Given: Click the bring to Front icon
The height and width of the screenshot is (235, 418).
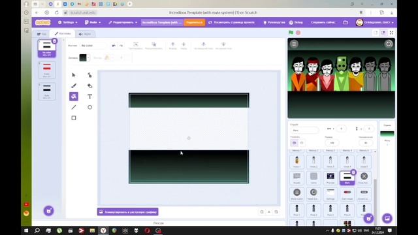Looking at the screenshot, I should point(203,45).
